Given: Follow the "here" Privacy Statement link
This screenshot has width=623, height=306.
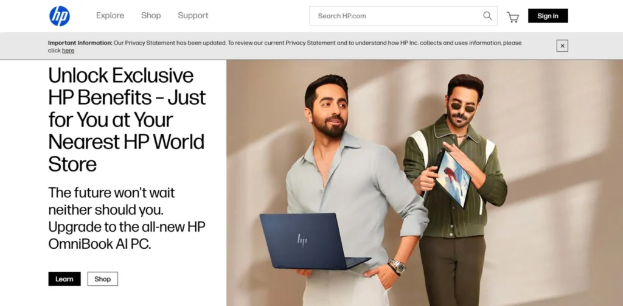Looking at the screenshot, I should [x=68, y=50].
